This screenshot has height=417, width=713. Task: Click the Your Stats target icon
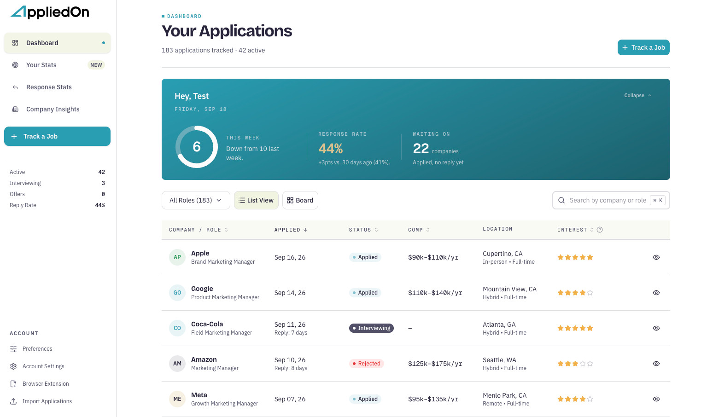pos(15,65)
